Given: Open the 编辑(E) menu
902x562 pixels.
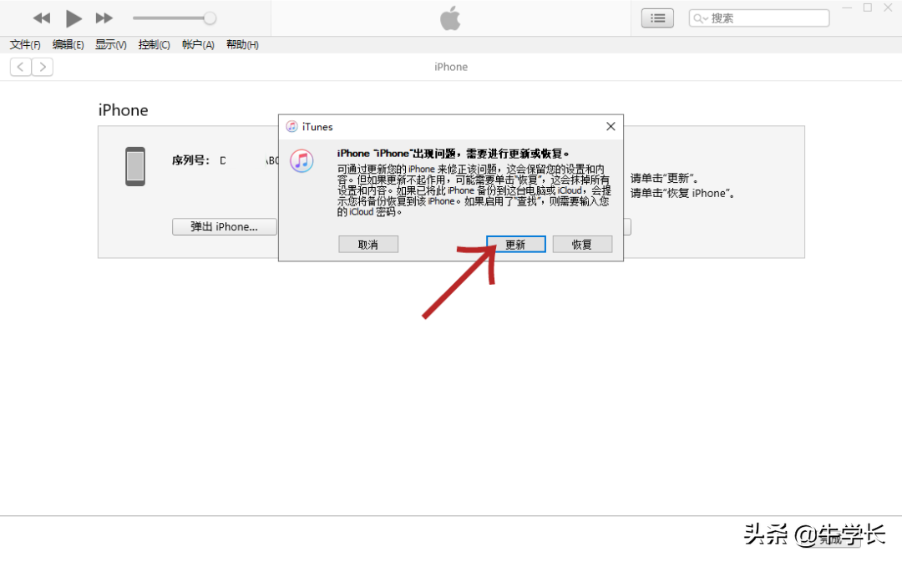Looking at the screenshot, I should click(68, 45).
